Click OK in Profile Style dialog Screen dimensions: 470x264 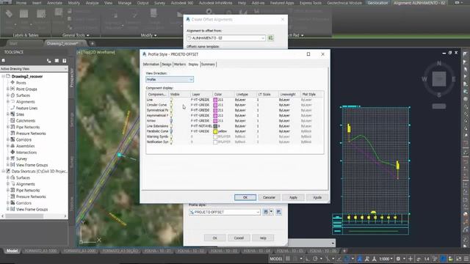point(245,197)
